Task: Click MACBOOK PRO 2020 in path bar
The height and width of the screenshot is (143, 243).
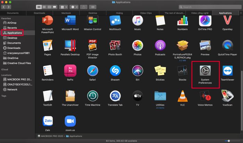Action: (x=50, y=136)
